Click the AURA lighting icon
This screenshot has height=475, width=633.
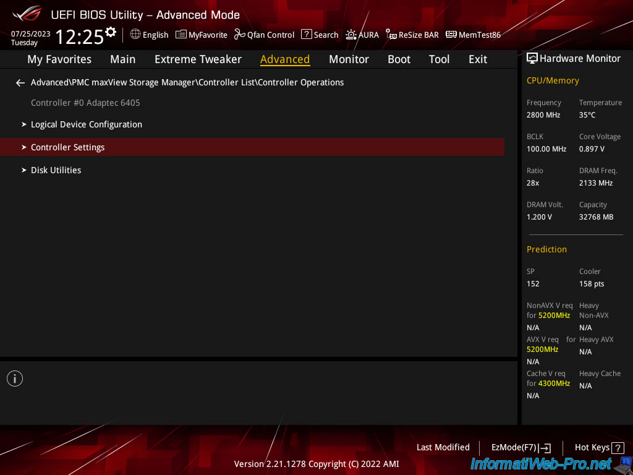[x=351, y=35]
